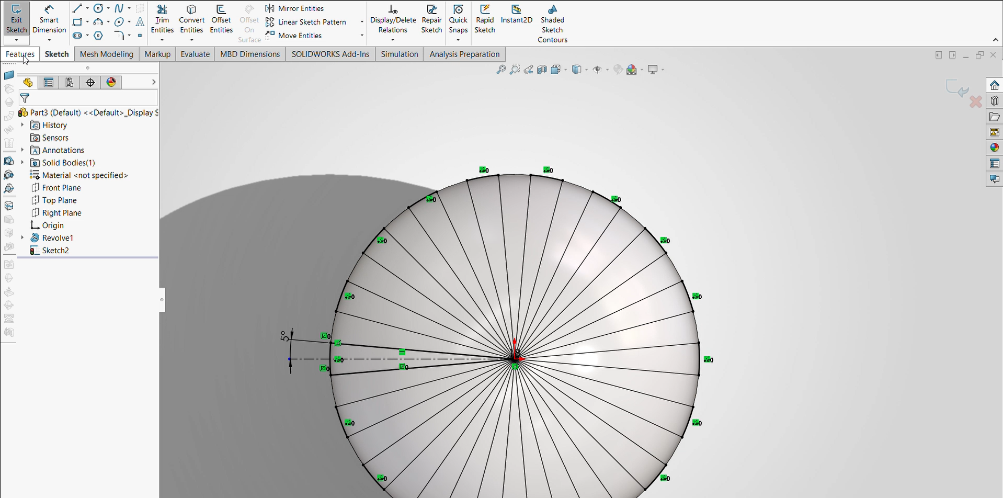1003x498 pixels.
Task: Select the Circle sketch tool
Action: point(98,8)
